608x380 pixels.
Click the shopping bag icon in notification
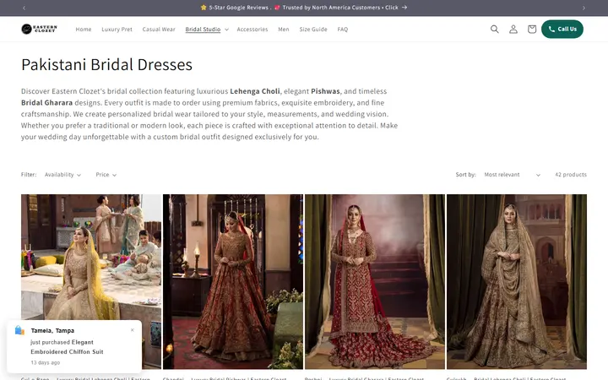(x=19, y=330)
